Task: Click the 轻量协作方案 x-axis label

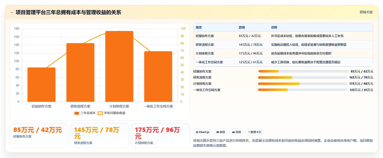Action: [41, 106]
